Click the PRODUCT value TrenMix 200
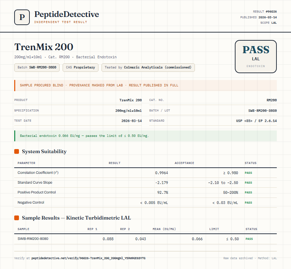Image resolution: width=291 pixels, height=269 pixels. click(131, 100)
